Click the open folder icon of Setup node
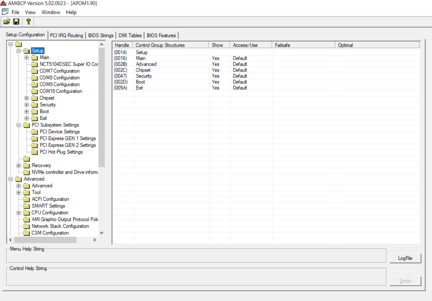432x301 pixels. coord(27,51)
